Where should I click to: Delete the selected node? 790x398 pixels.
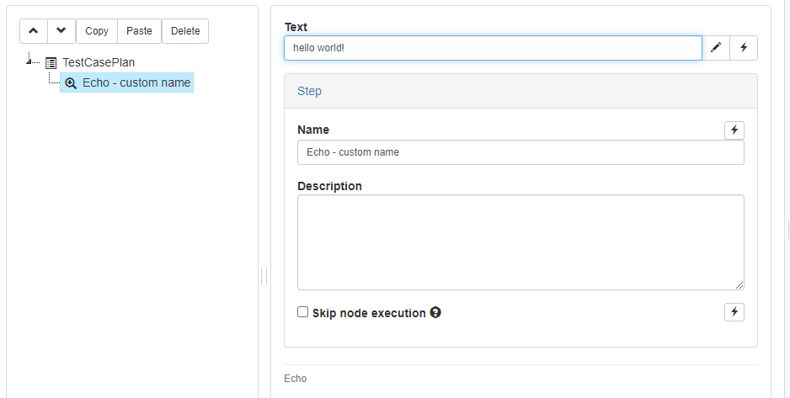(185, 31)
